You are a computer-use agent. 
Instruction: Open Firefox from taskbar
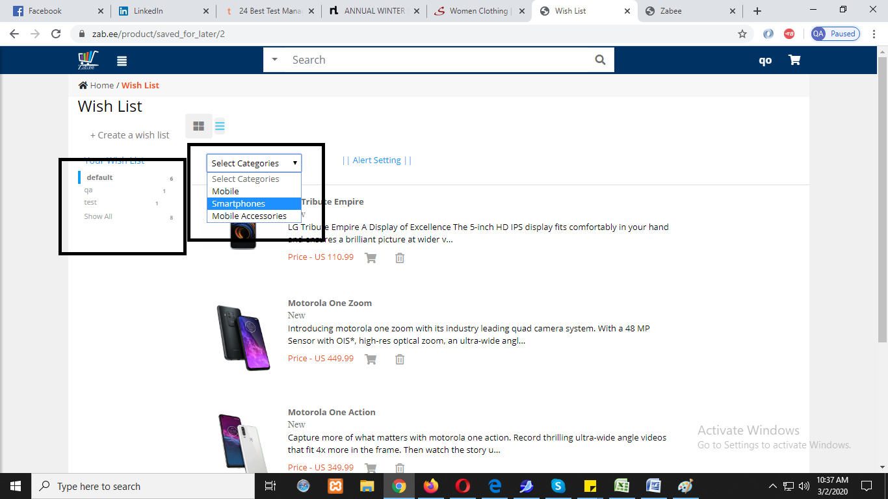click(430, 486)
